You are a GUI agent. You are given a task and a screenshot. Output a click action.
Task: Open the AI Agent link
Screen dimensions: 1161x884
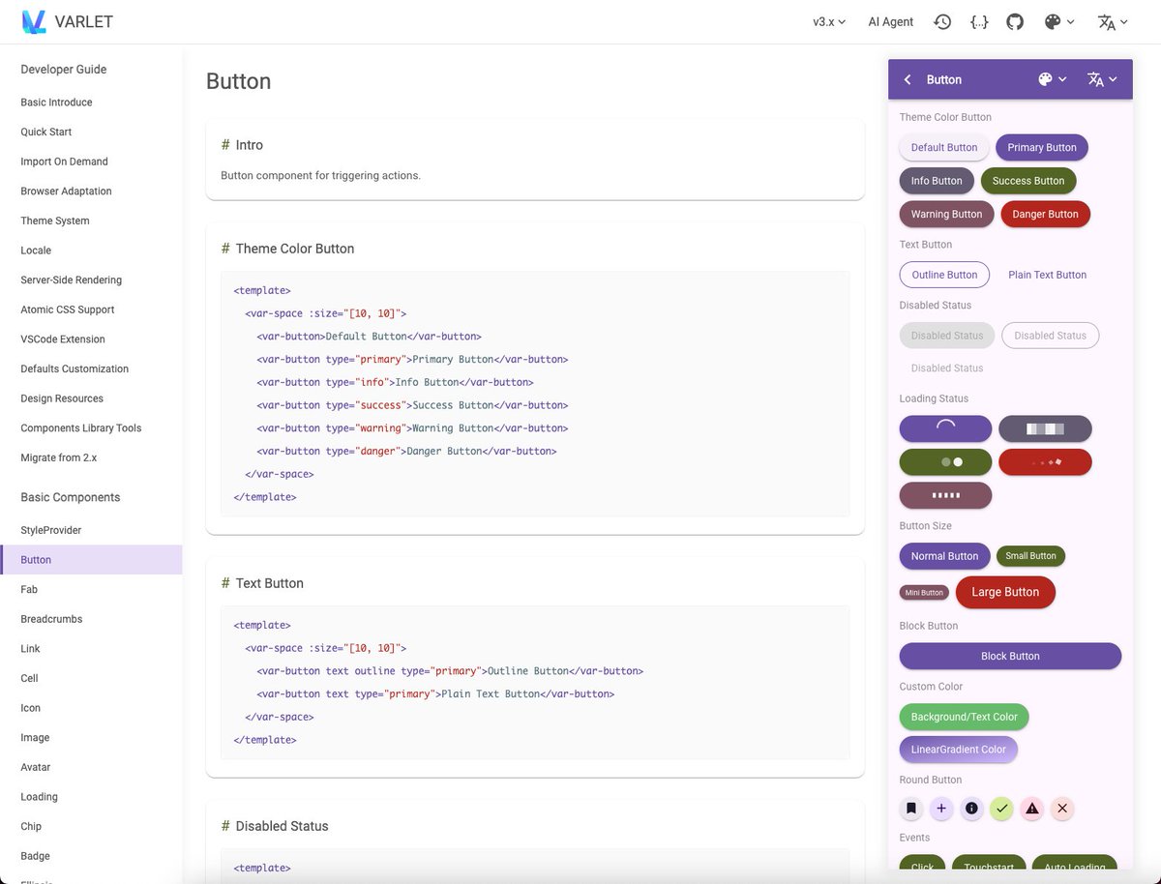click(890, 21)
